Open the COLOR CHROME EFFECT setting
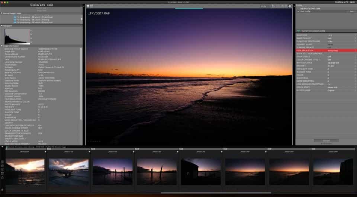This screenshot has height=197, width=357. 326,60
